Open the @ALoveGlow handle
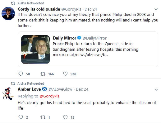The height and width of the screenshot is (123, 161). 60,89
